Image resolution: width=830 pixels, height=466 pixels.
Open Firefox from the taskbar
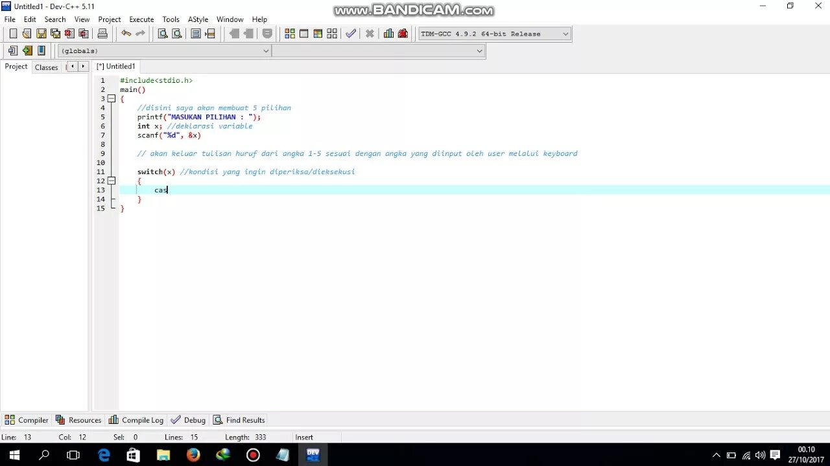pos(193,455)
